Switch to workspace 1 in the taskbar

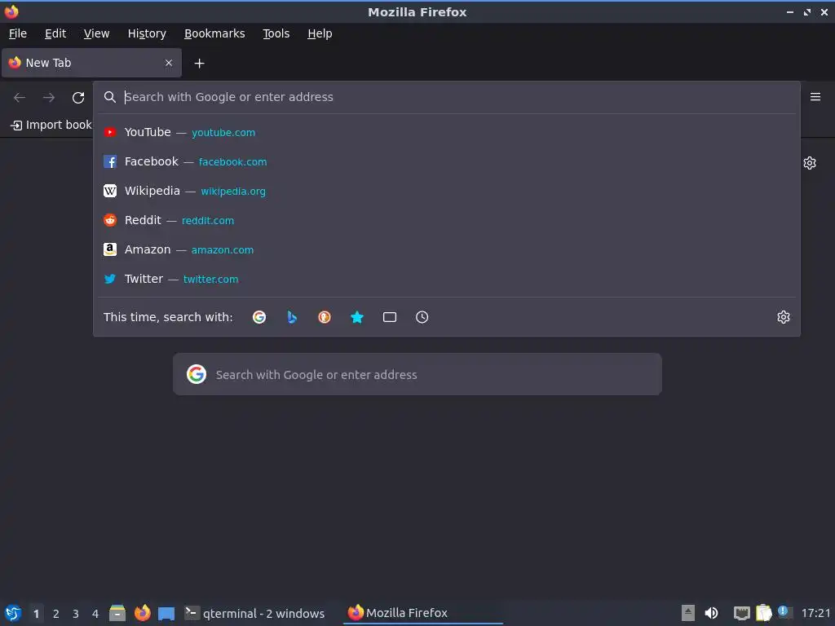pyautogui.click(x=36, y=614)
